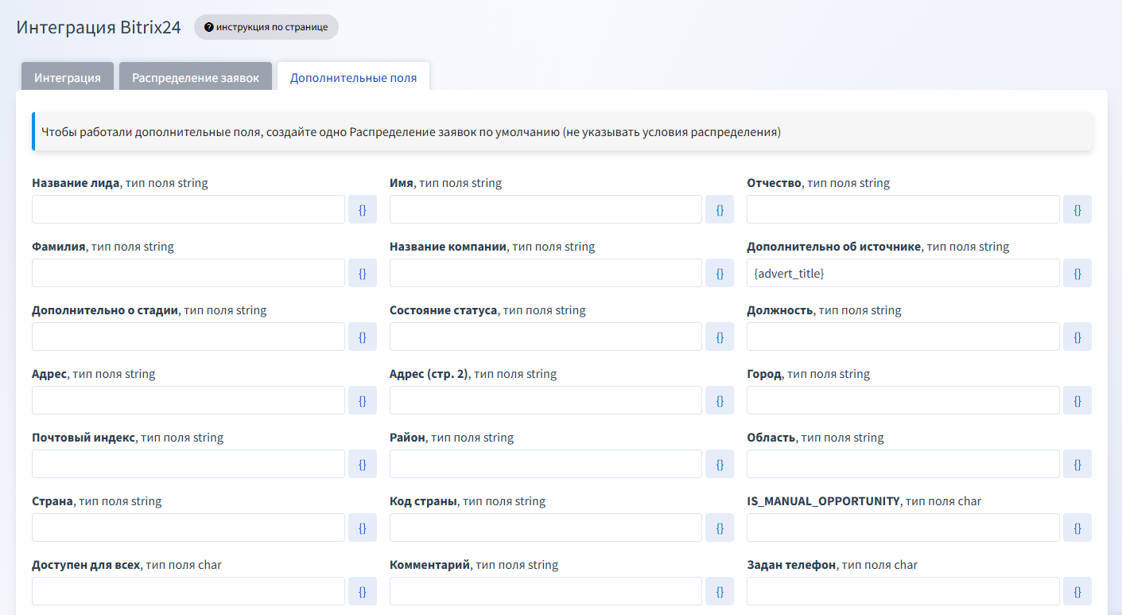The height and width of the screenshot is (615, 1122).
Task: Open variable list next to Город
Action: pyautogui.click(x=1077, y=400)
